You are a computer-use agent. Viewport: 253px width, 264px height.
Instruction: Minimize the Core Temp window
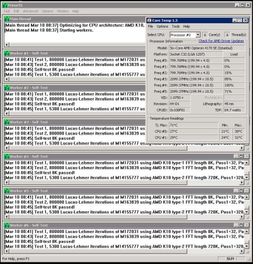click(x=234, y=21)
